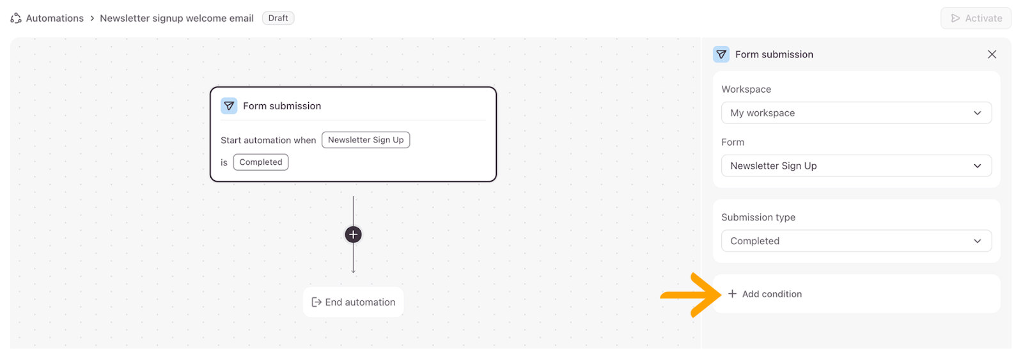Close the Form submission panel
1023x349 pixels.
[x=992, y=54]
